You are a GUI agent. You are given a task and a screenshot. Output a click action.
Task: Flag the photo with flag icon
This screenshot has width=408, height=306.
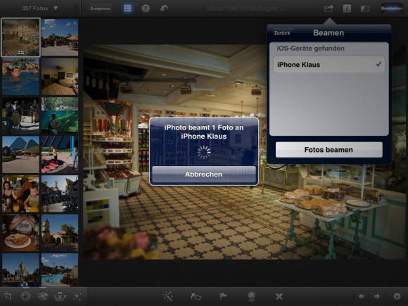[x=223, y=296]
